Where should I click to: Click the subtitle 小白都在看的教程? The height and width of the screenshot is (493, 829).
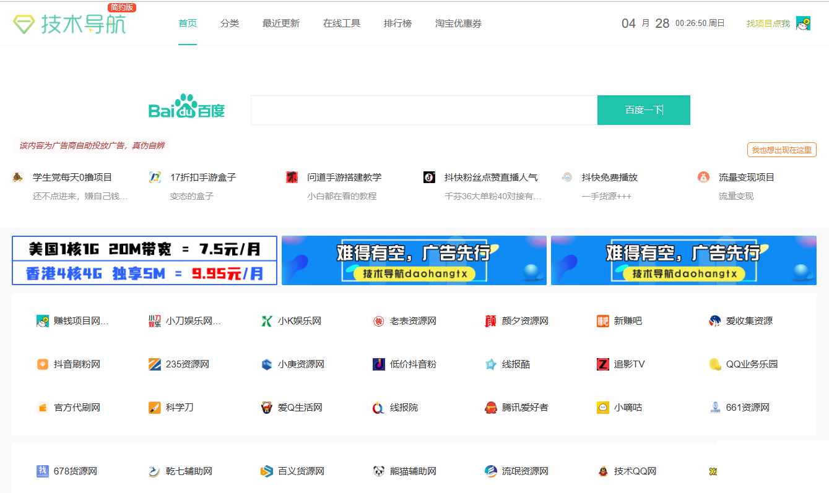tap(342, 197)
